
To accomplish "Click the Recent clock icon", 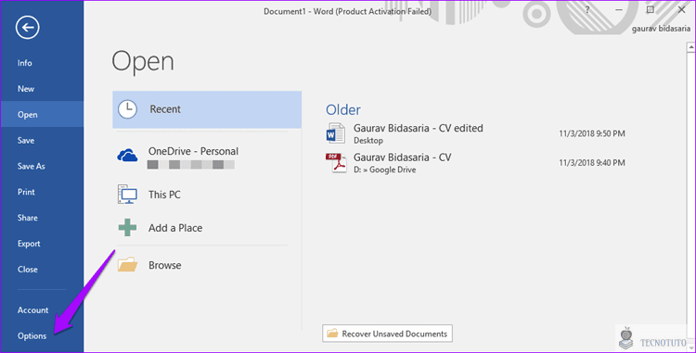I will (x=127, y=109).
